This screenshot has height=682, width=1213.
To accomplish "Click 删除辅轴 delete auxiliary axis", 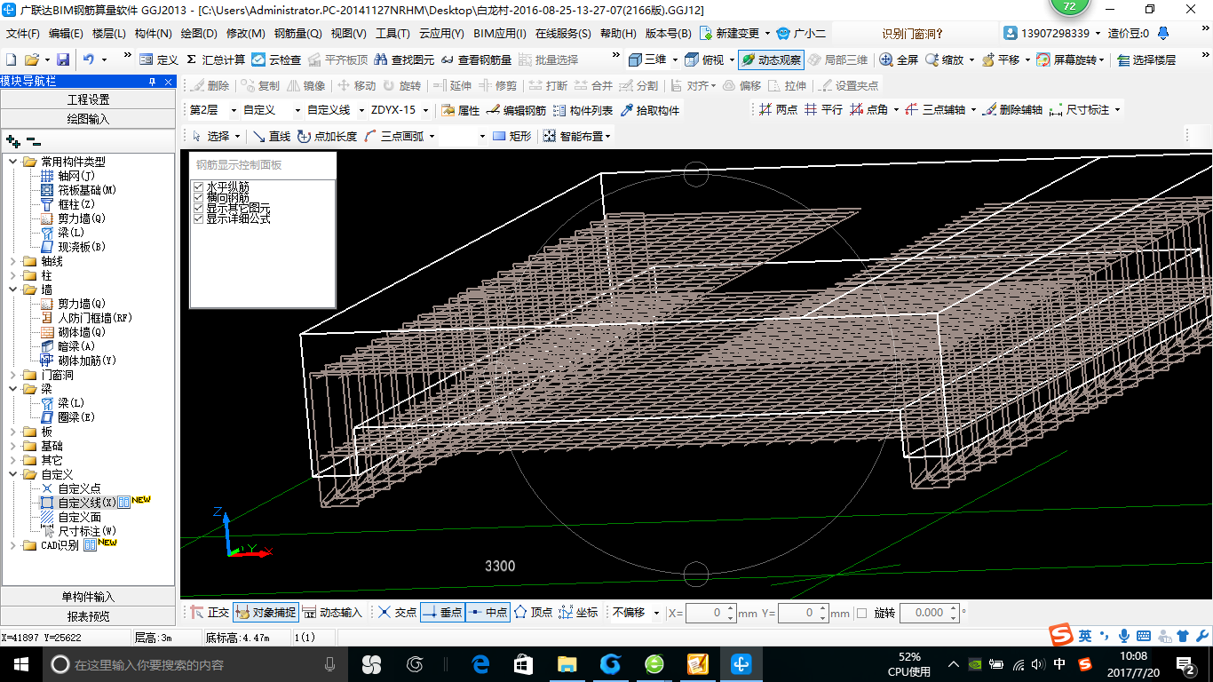I will (1012, 110).
